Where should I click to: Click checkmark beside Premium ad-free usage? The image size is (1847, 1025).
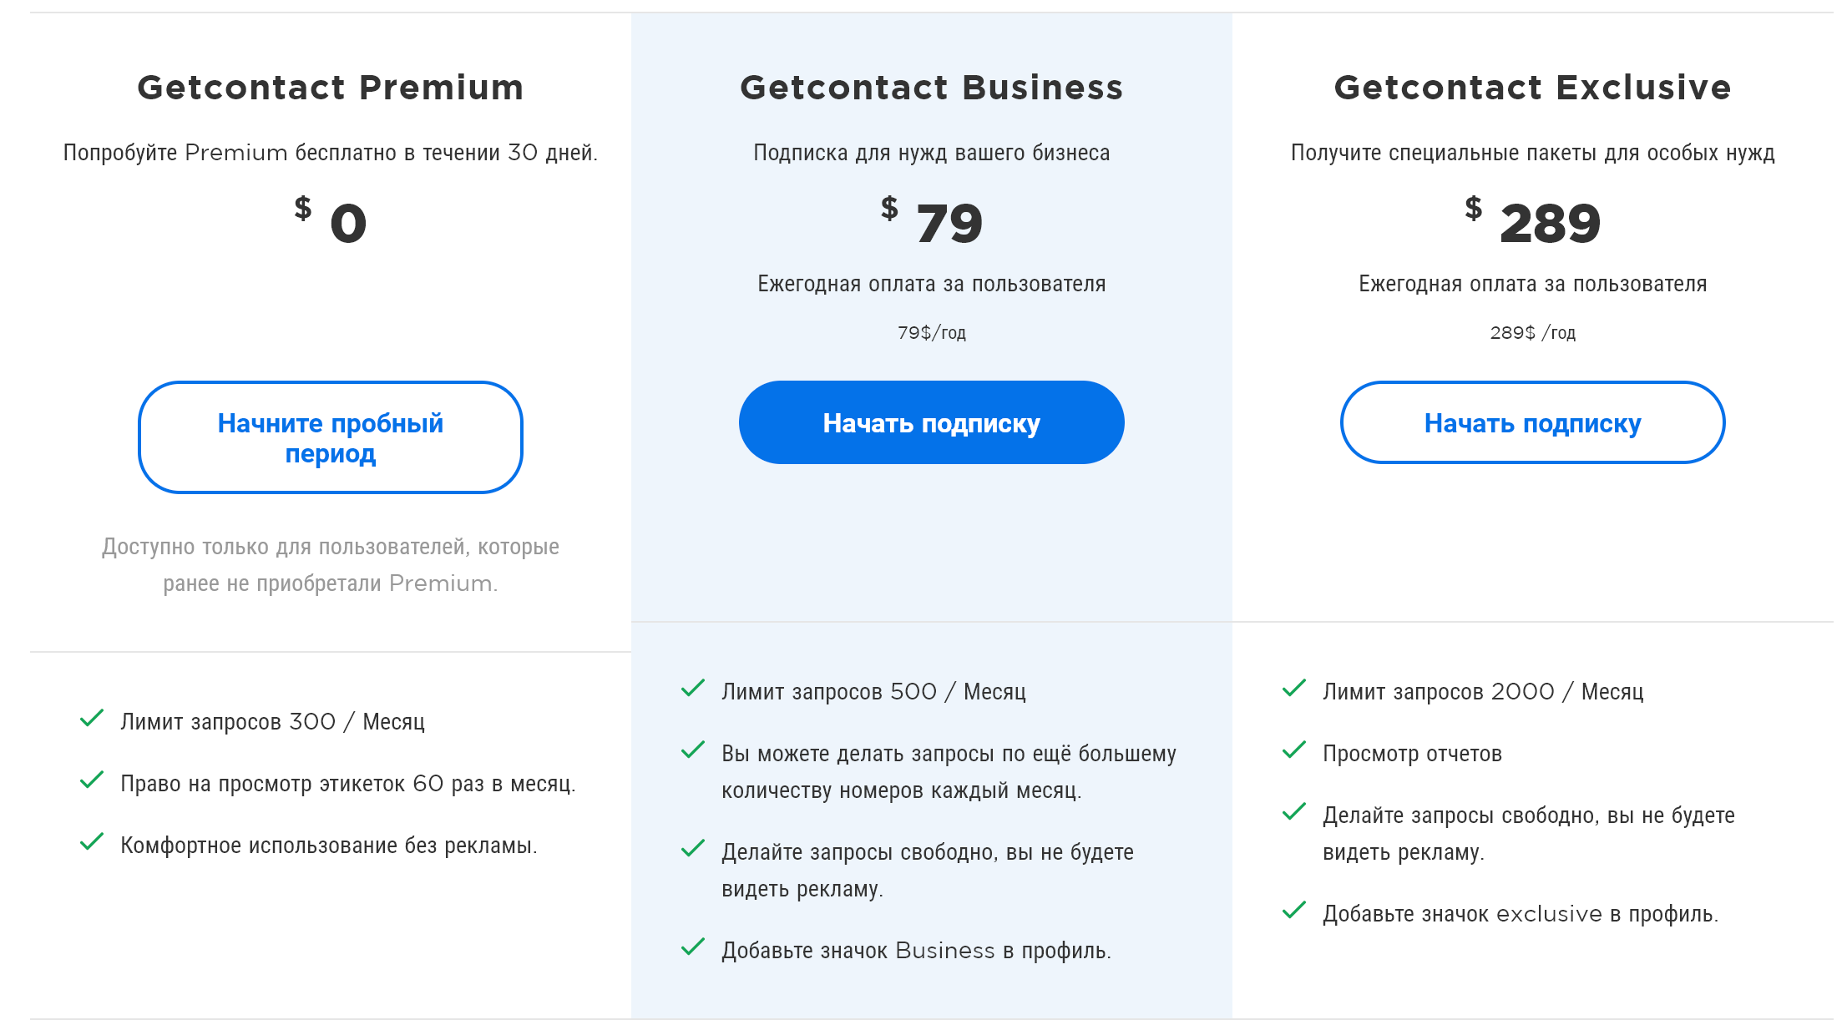point(92,842)
